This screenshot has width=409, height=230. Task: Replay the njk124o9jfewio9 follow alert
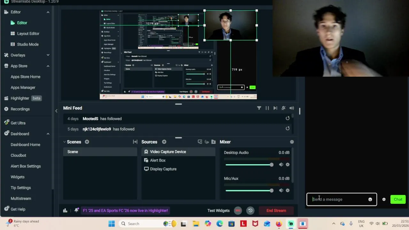(x=288, y=129)
